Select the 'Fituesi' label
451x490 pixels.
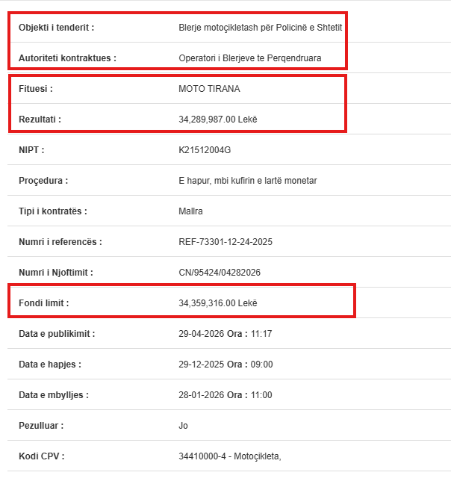tap(35, 88)
